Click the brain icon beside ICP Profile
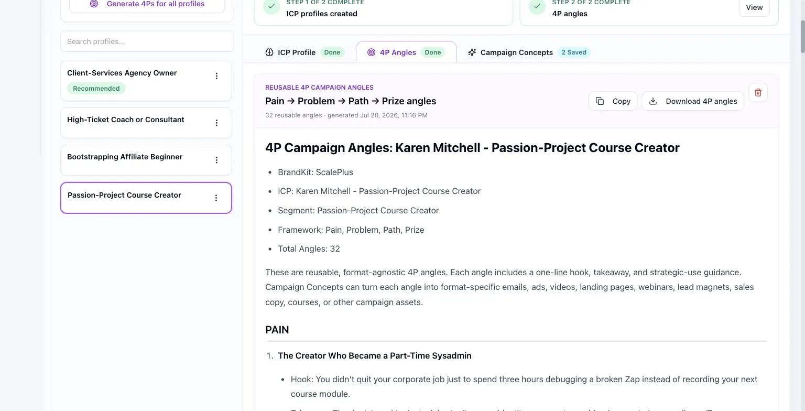The width and height of the screenshot is (805, 411). click(x=269, y=52)
